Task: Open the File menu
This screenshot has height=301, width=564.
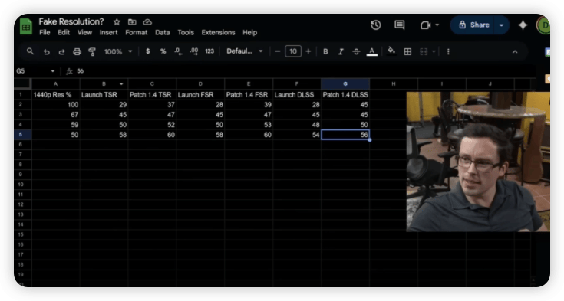Action: tap(45, 32)
